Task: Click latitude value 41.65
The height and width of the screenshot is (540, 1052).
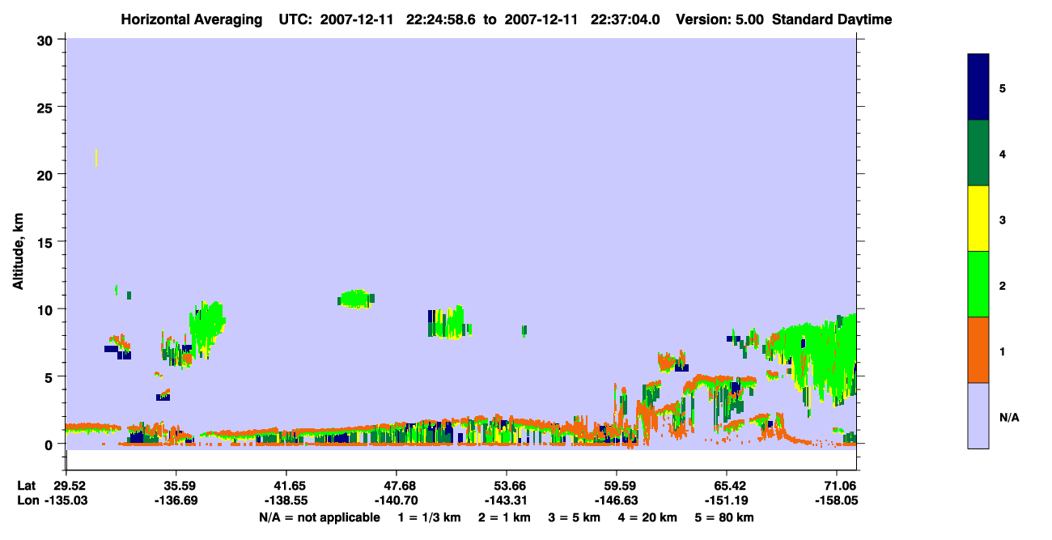Action: [x=286, y=486]
